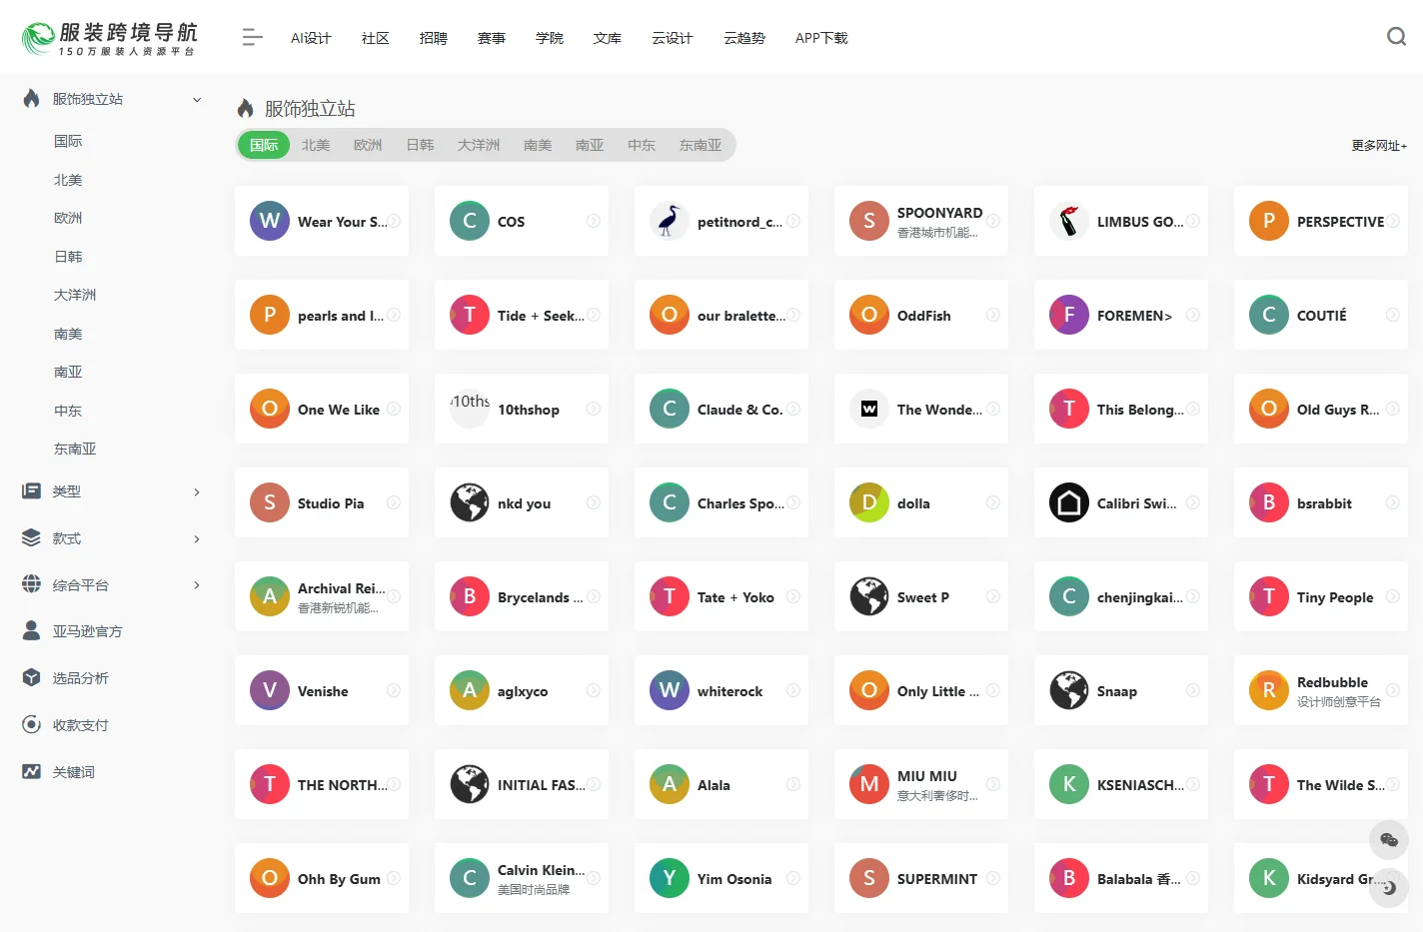Click the 综合平台 globe icon
Screen dimensions: 1423x932
point(32,584)
